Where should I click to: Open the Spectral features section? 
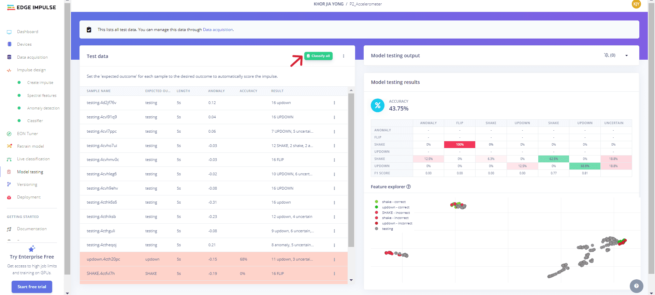tap(42, 95)
